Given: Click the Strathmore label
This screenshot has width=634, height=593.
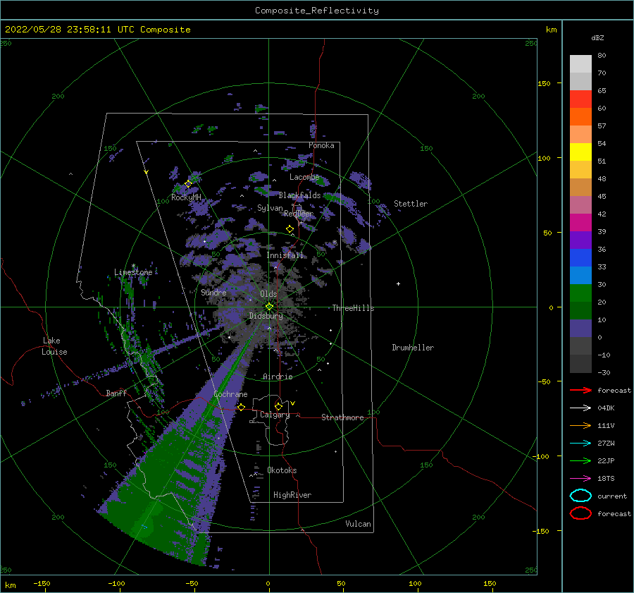Looking at the screenshot, I should tap(342, 417).
